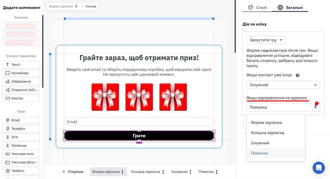This screenshot has height=179, width=330.
Task: Open the Помилка failure dropdown
Action: (x=283, y=107)
